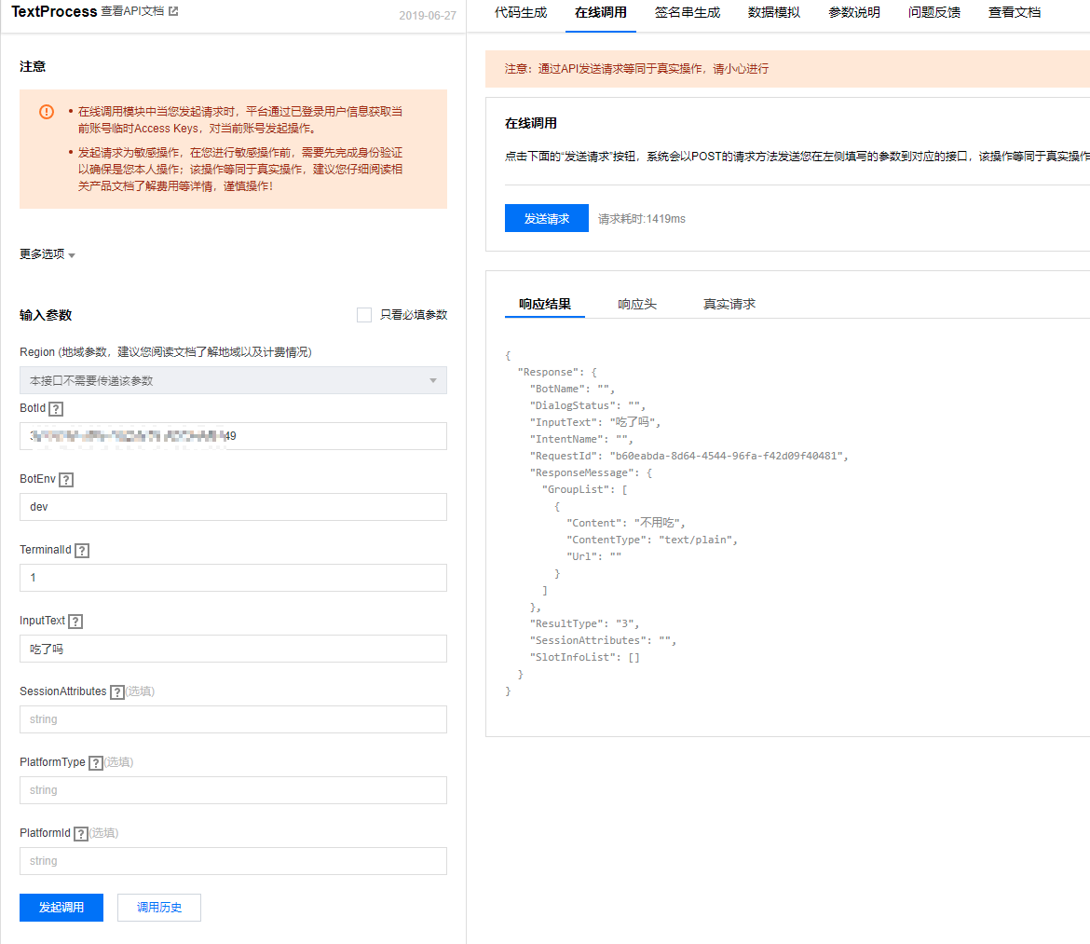Open BotId parameter help icon
The height and width of the screenshot is (944, 1090).
pyautogui.click(x=55, y=408)
